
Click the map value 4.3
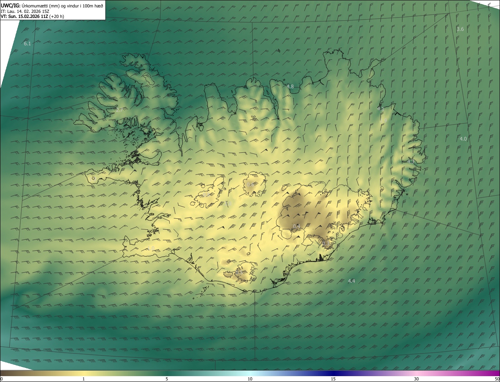coord(411,161)
